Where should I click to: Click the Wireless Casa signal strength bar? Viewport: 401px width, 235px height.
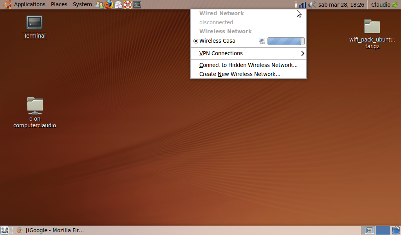pyautogui.click(x=286, y=41)
